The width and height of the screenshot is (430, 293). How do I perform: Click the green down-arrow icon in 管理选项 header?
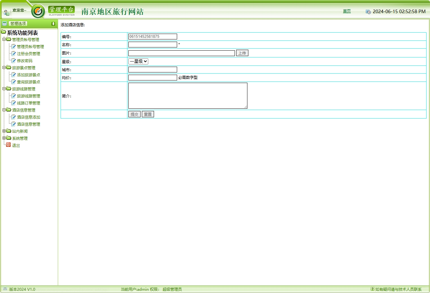pos(53,24)
